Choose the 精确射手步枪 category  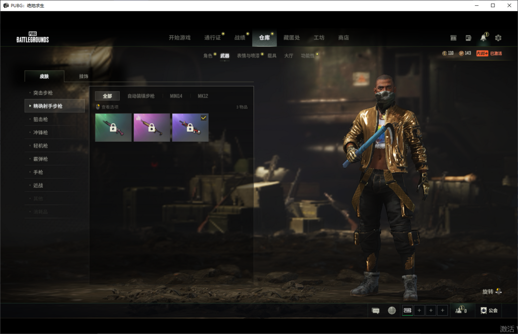[55, 106]
